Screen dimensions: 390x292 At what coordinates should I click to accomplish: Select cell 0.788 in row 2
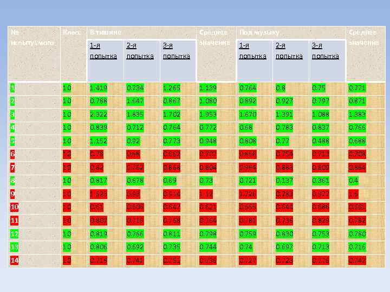(99, 101)
